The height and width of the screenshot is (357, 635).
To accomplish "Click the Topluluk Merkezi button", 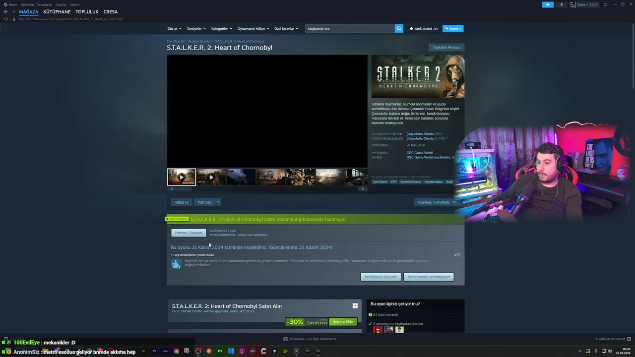I will tap(446, 48).
